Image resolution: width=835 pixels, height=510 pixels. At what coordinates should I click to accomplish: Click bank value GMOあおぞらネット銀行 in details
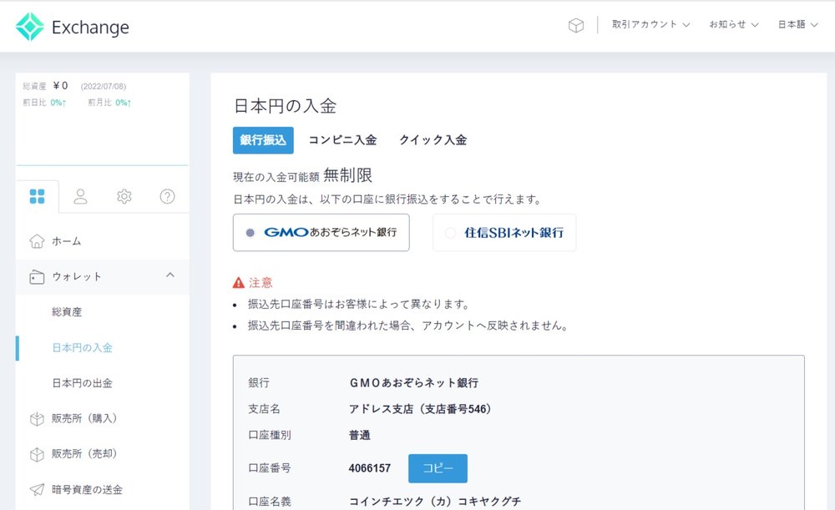[414, 383]
